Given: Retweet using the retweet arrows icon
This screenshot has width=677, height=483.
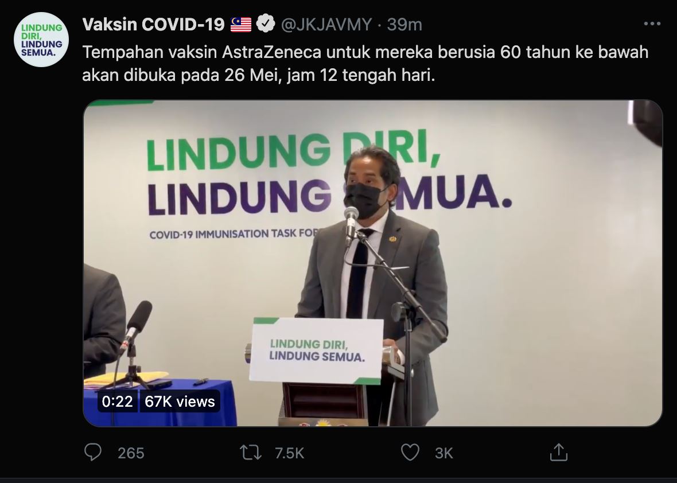Looking at the screenshot, I should [x=250, y=453].
